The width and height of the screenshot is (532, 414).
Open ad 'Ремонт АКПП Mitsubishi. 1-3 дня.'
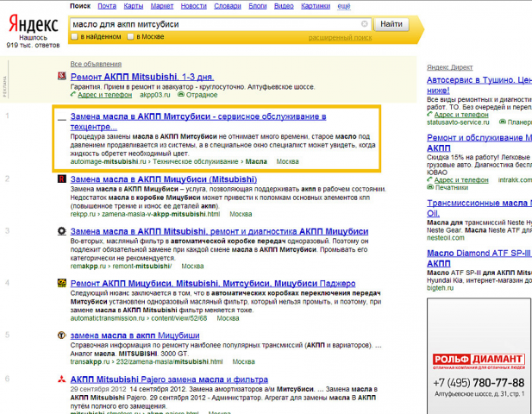pyautogui.click(x=142, y=77)
